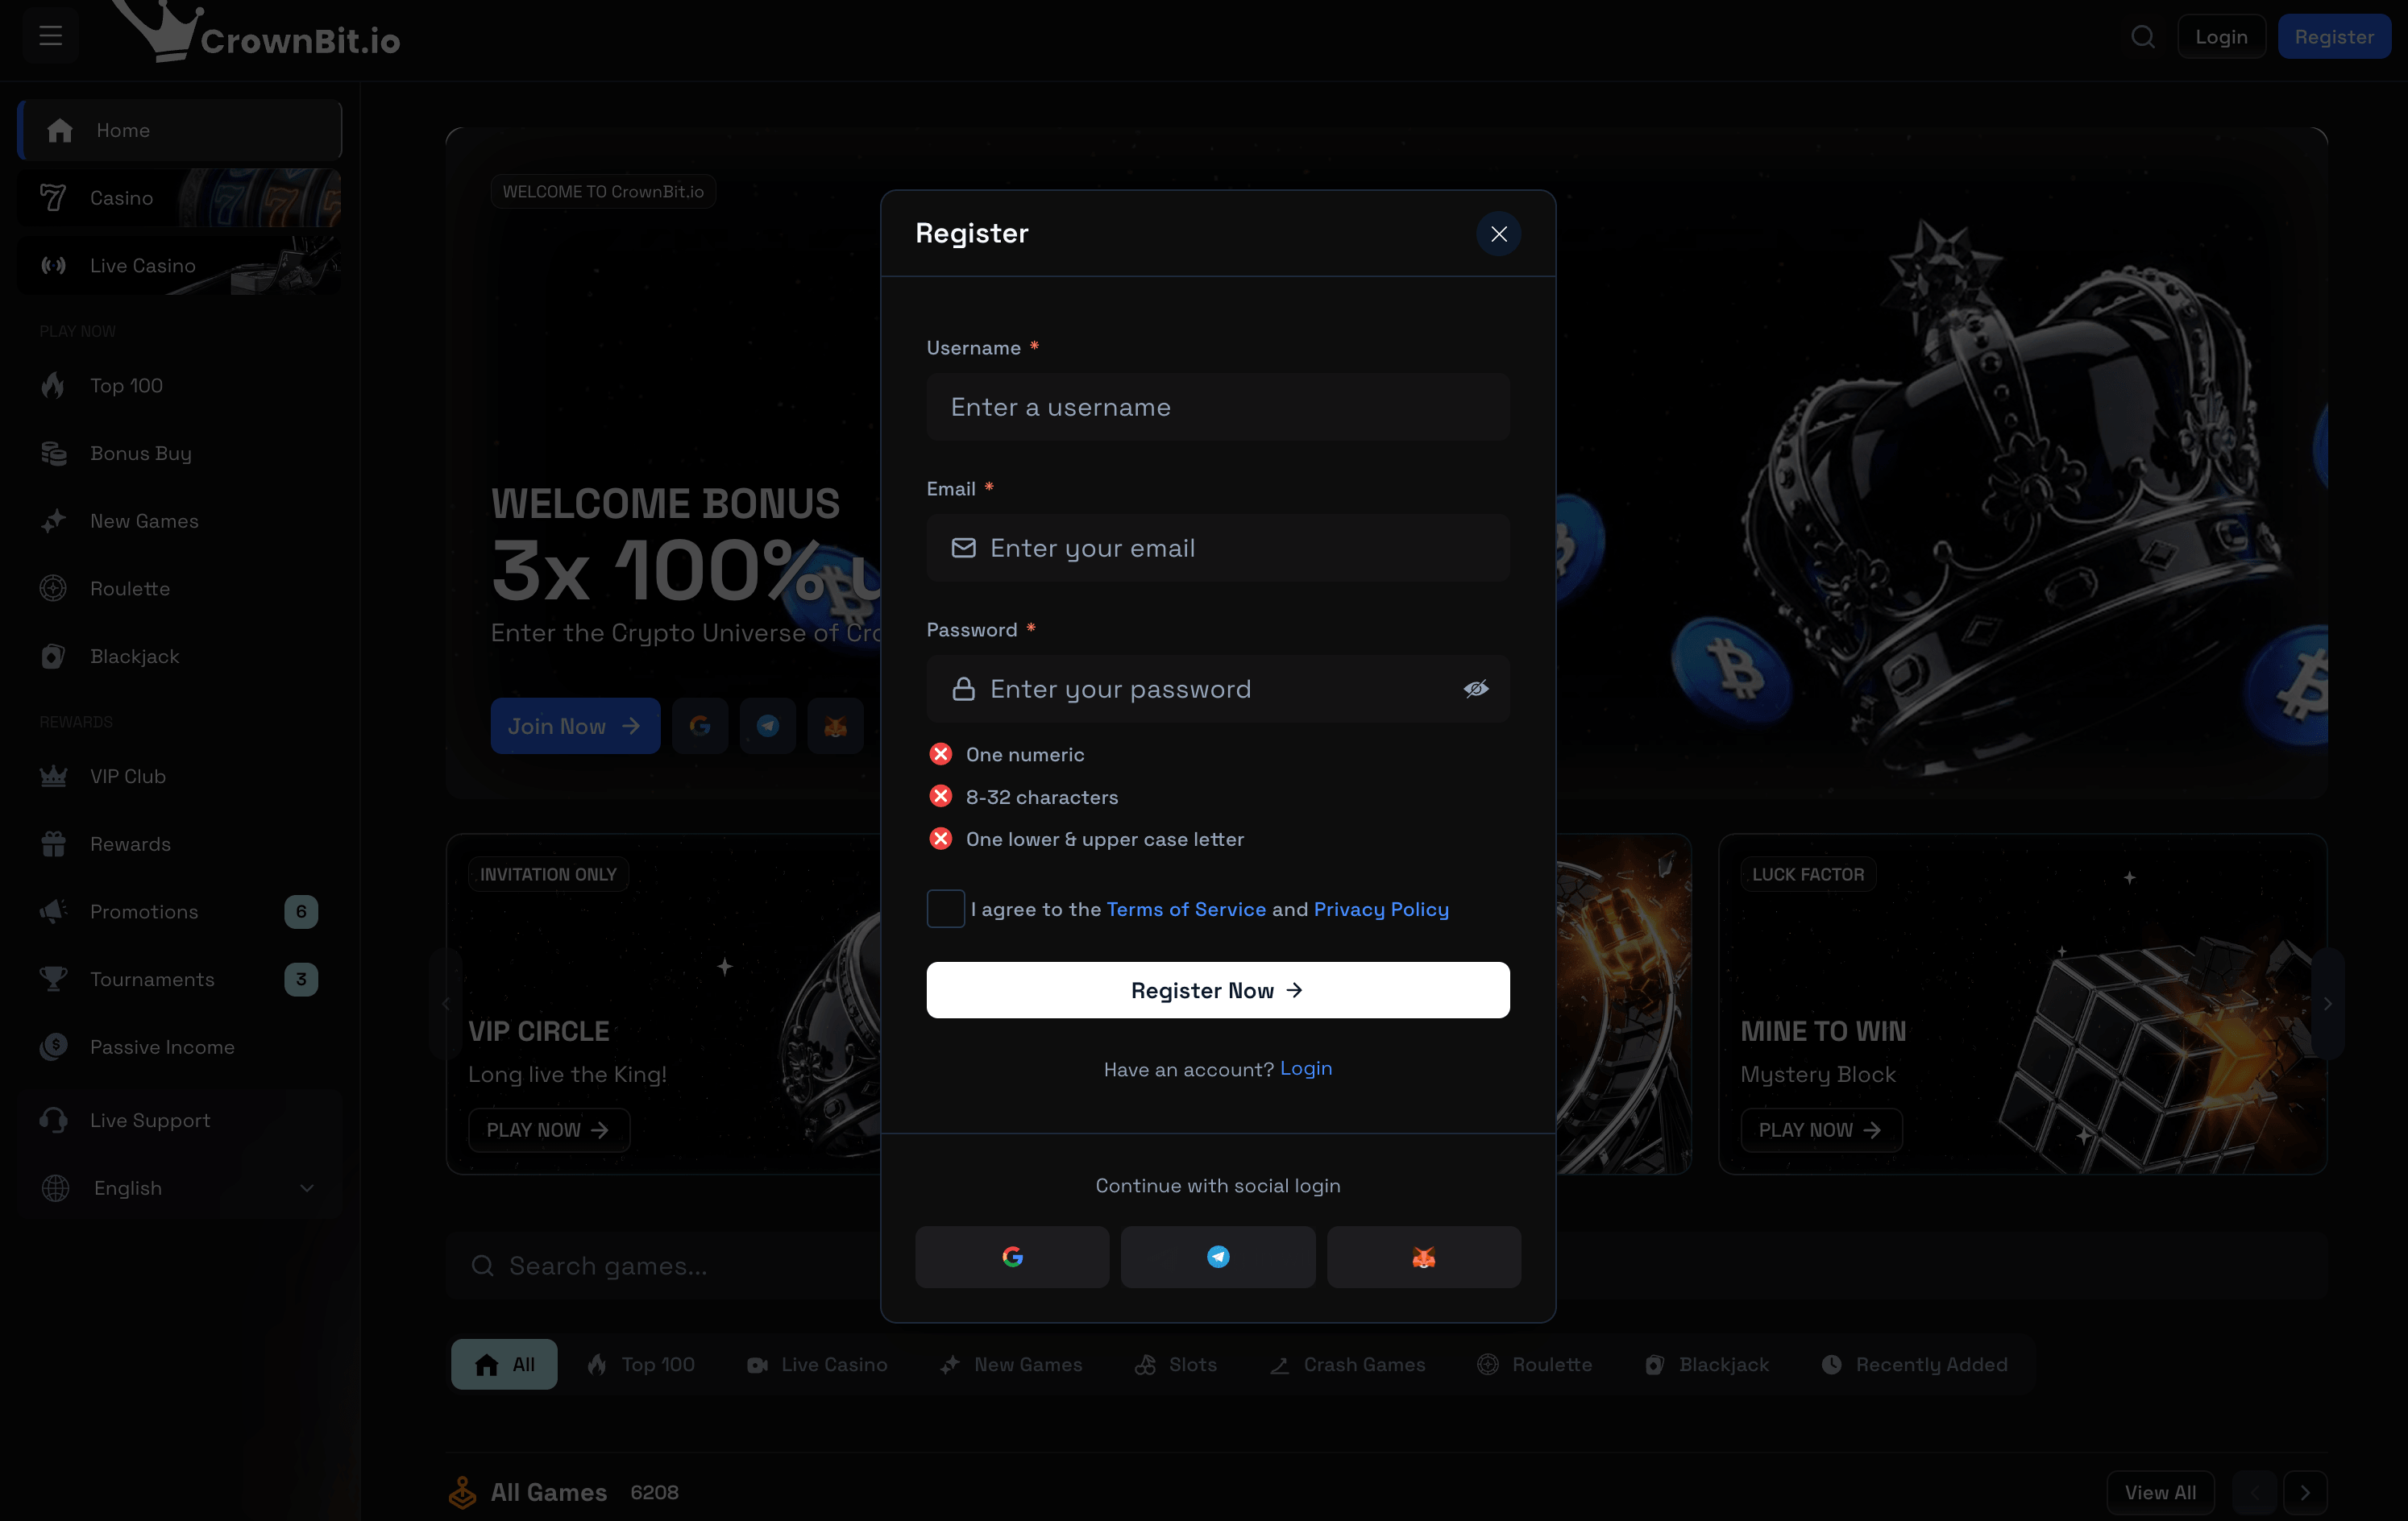Open Roulette in sidebar
The height and width of the screenshot is (1521, 2408).
pos(180,589)
